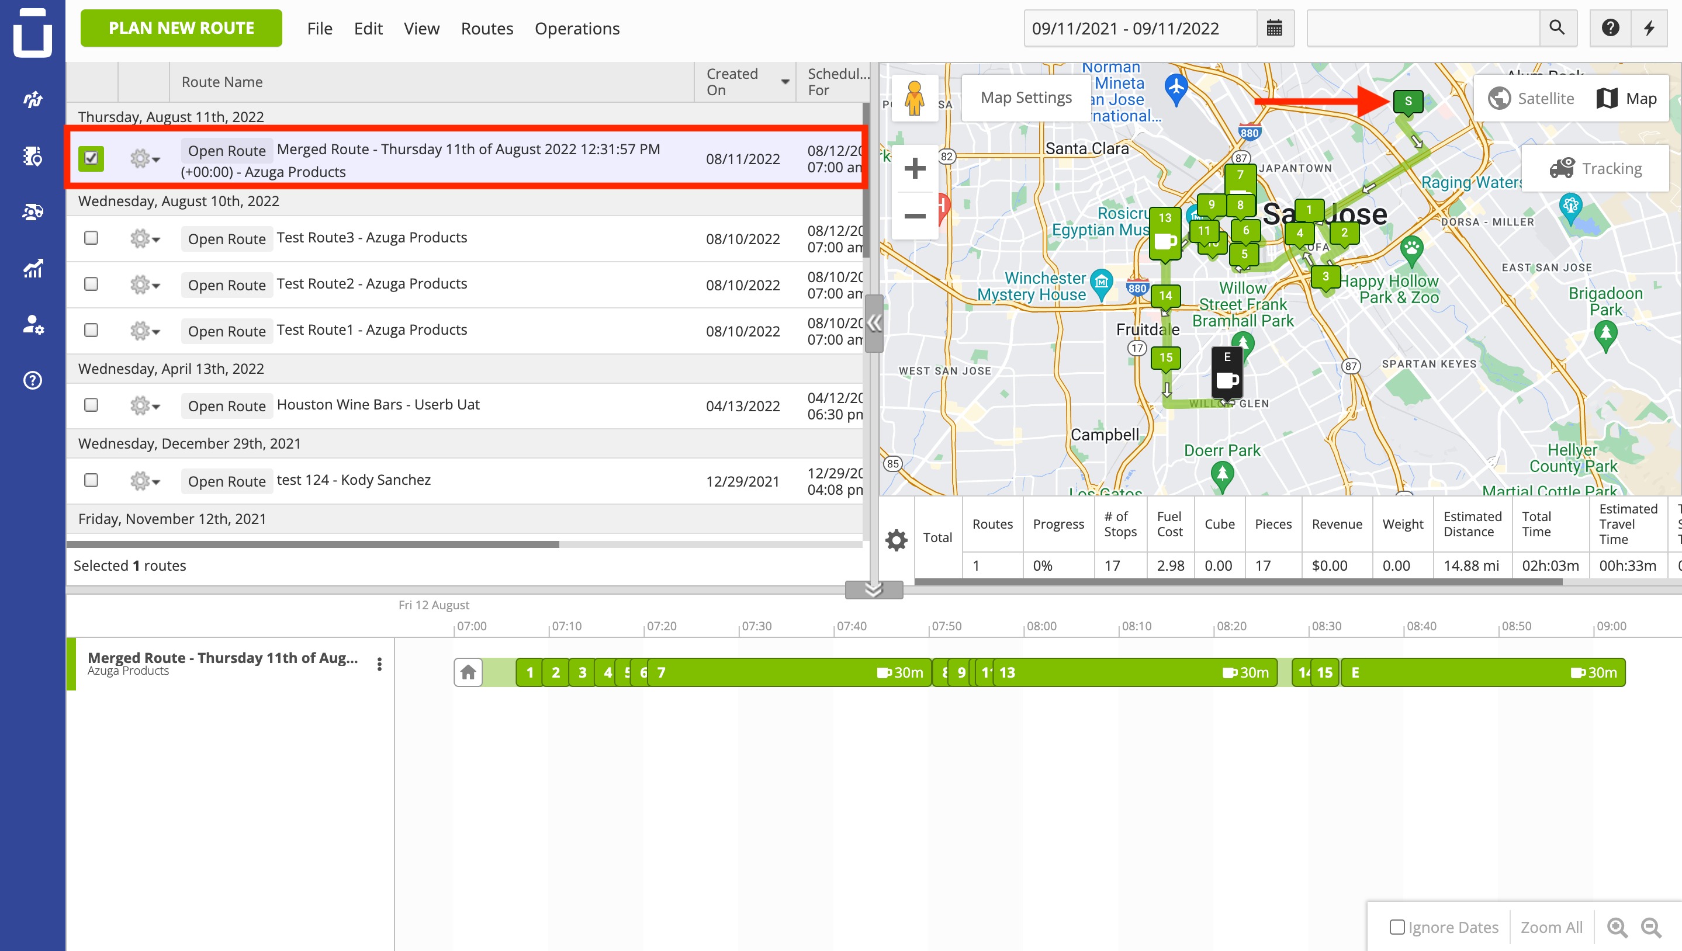Open the three-dot menu for Merged Route
This screenshot has height=951, width=1682.
pyautogui.click(x=380, y=664)
